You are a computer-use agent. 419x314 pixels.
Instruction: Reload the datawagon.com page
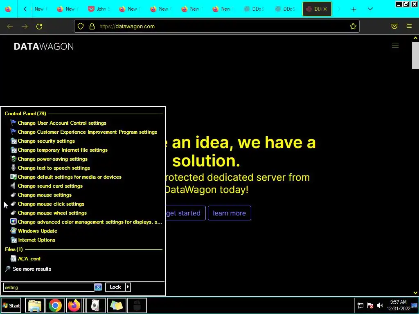pyautogui.click(x=39, y=27)
